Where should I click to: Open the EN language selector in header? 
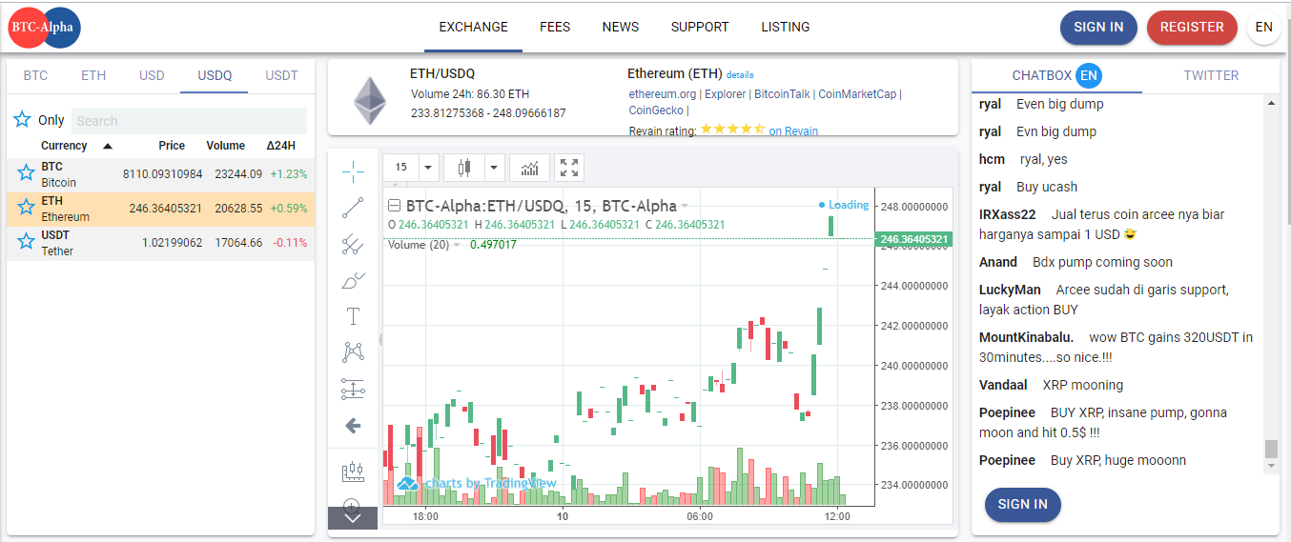point(1263,27)
